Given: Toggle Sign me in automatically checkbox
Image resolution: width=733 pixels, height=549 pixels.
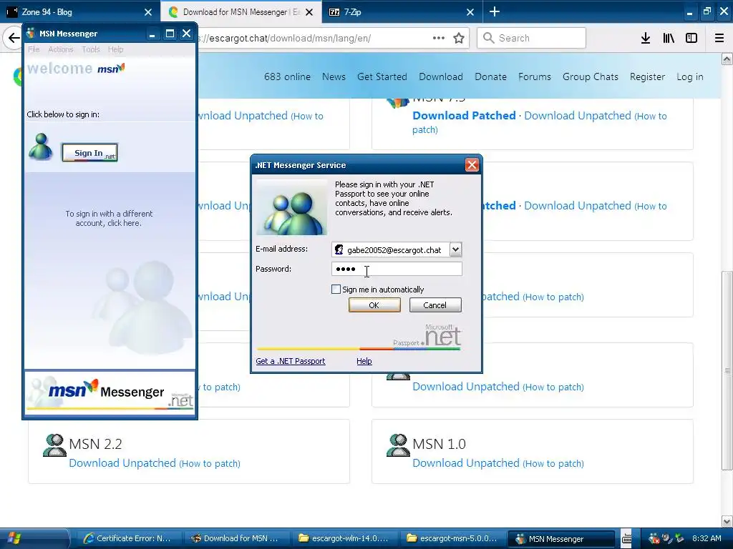Looking at the screenshot, I should (x=336, y=290).
